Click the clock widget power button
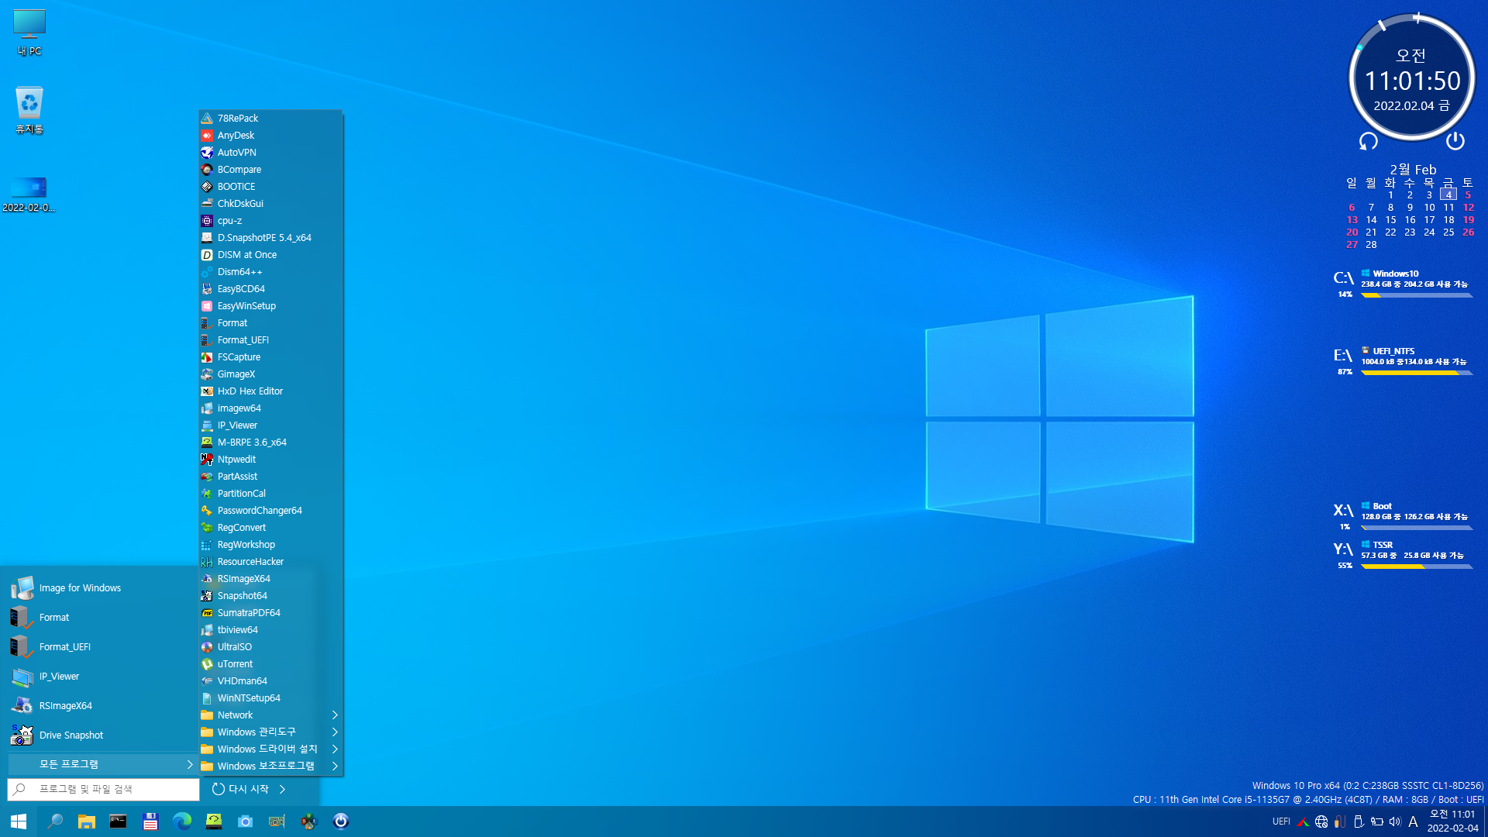1488x837 pixels. tap(1455, 140)
